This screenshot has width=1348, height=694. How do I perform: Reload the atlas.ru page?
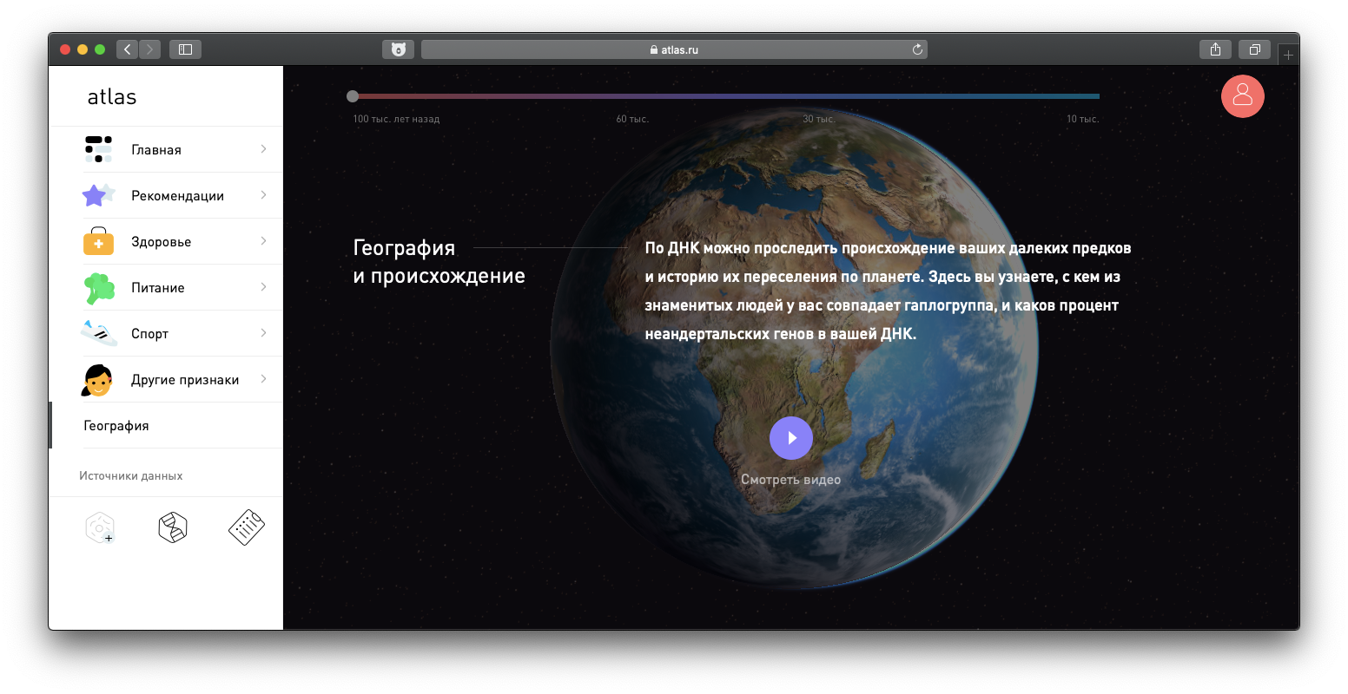pyautogui.click(x=916, y=49)
